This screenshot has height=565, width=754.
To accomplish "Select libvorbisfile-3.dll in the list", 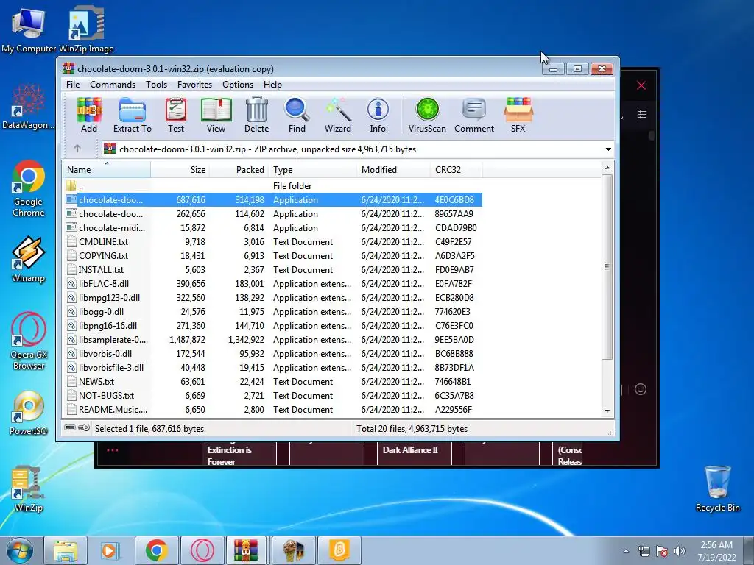I will [272, 367].
